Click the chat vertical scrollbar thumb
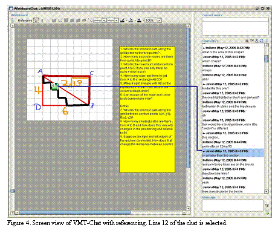The width and height of the screenshot is (278, 239). point(267,59)
